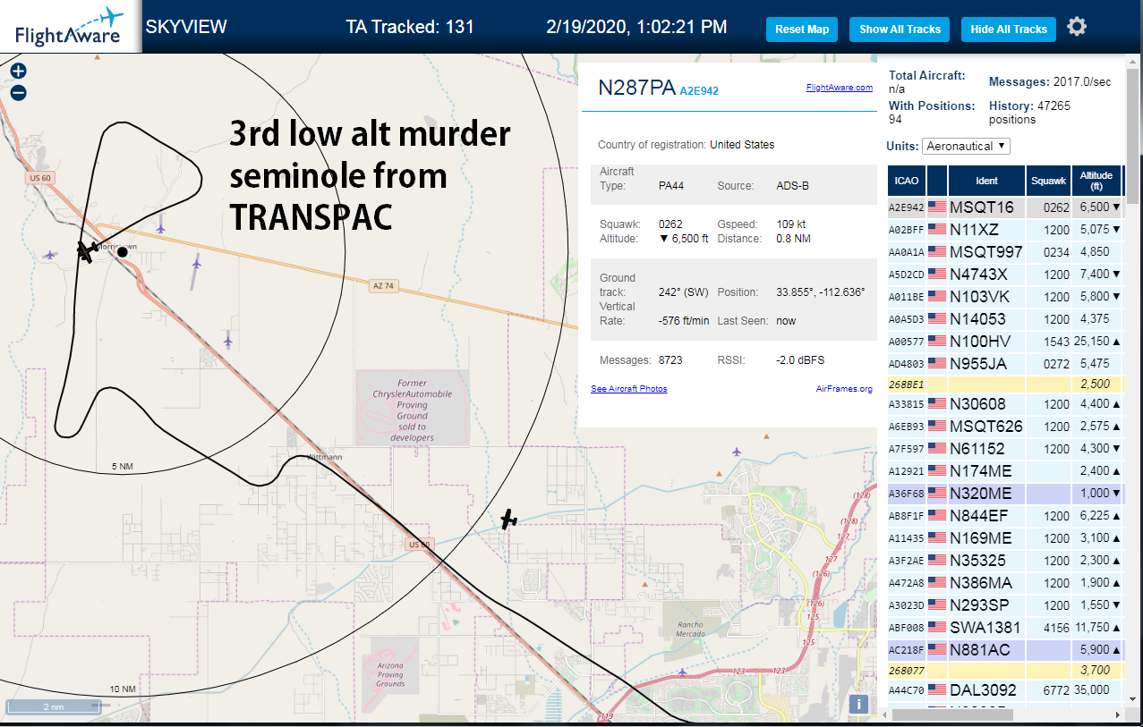Image resolution: width=1143 pixels, height=727 pixels.
Task: Click Show All Tracks button
Action: tap(900, 30)
